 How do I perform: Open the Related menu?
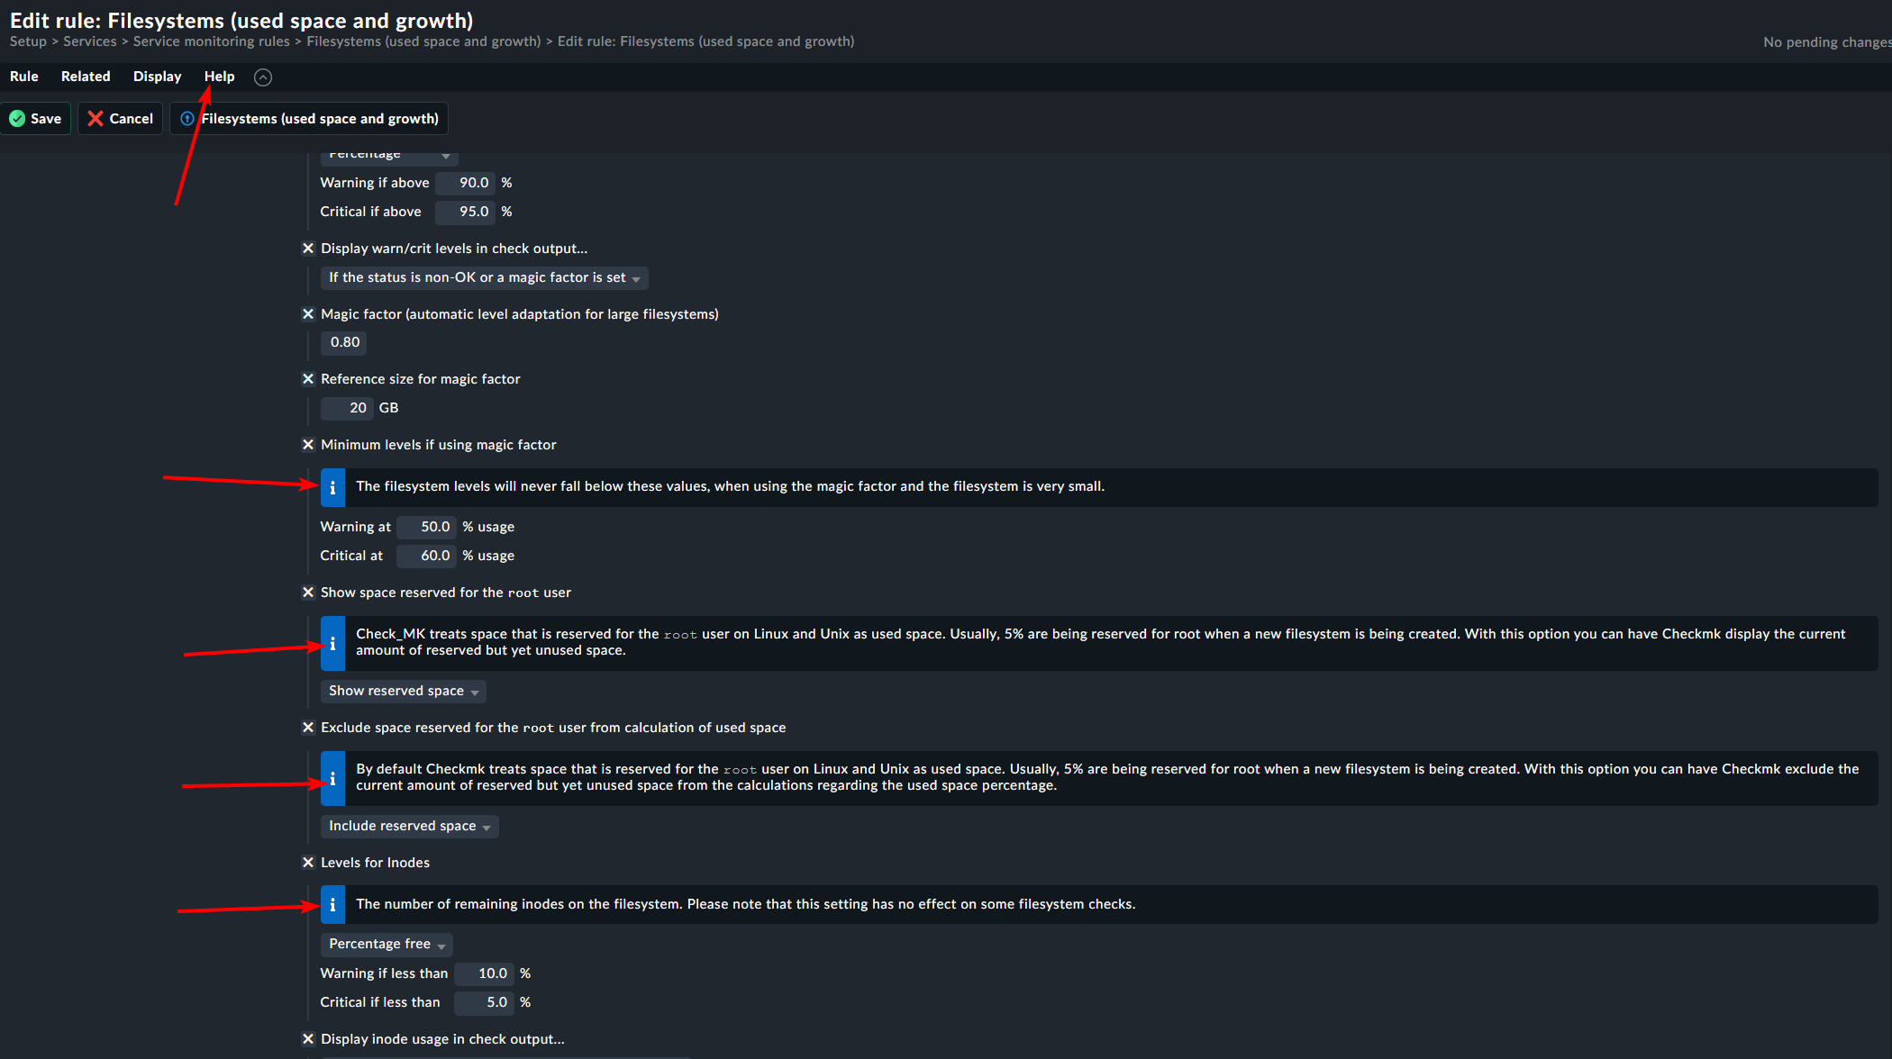point(86,77)
